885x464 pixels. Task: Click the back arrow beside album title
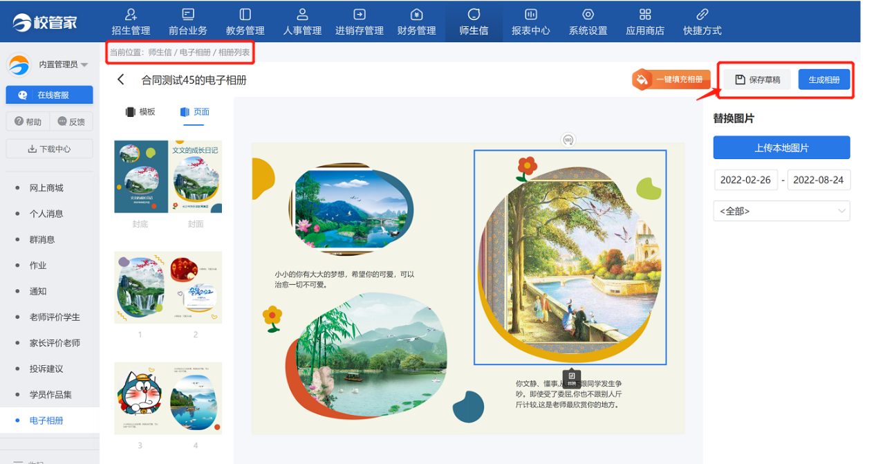(121, 80)
